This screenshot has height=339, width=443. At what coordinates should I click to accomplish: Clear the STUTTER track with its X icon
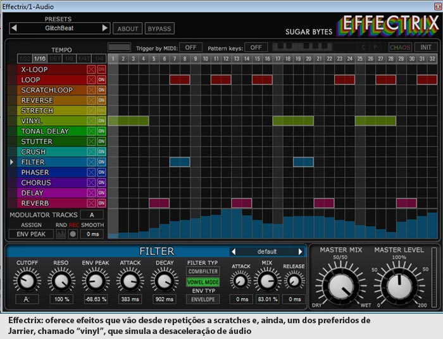pyautogui.click(x=91, y=142)
